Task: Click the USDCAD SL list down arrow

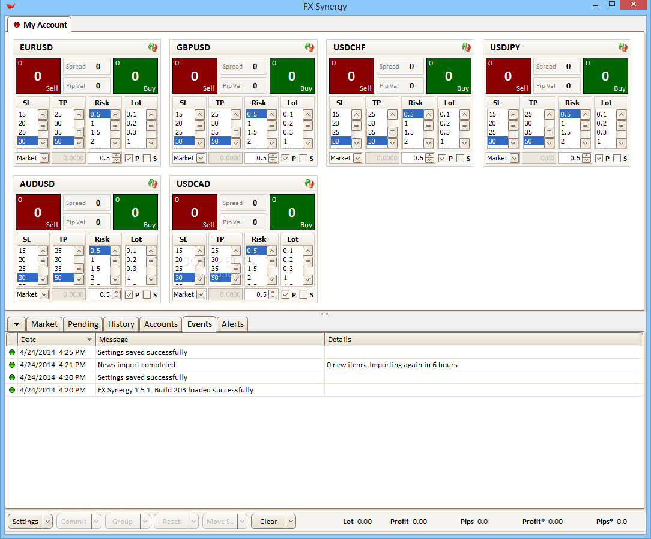Action: click(x=200, y=279)
